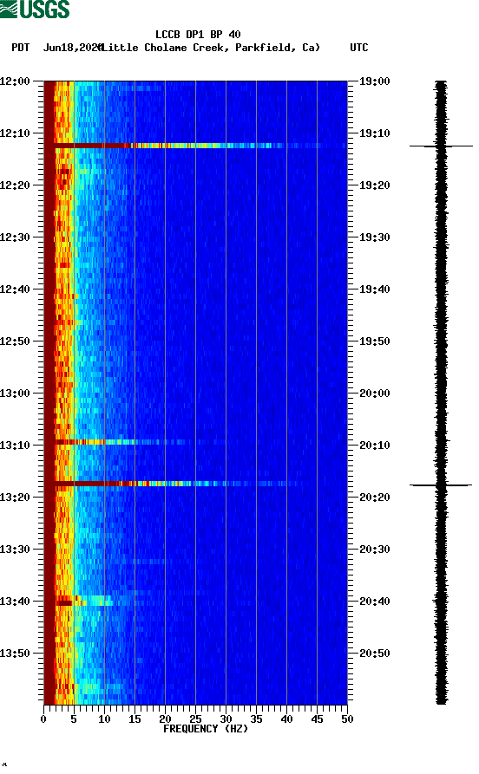
Task: Click the upper seismogram spike near 19:12
Action: tap(441, 146)
